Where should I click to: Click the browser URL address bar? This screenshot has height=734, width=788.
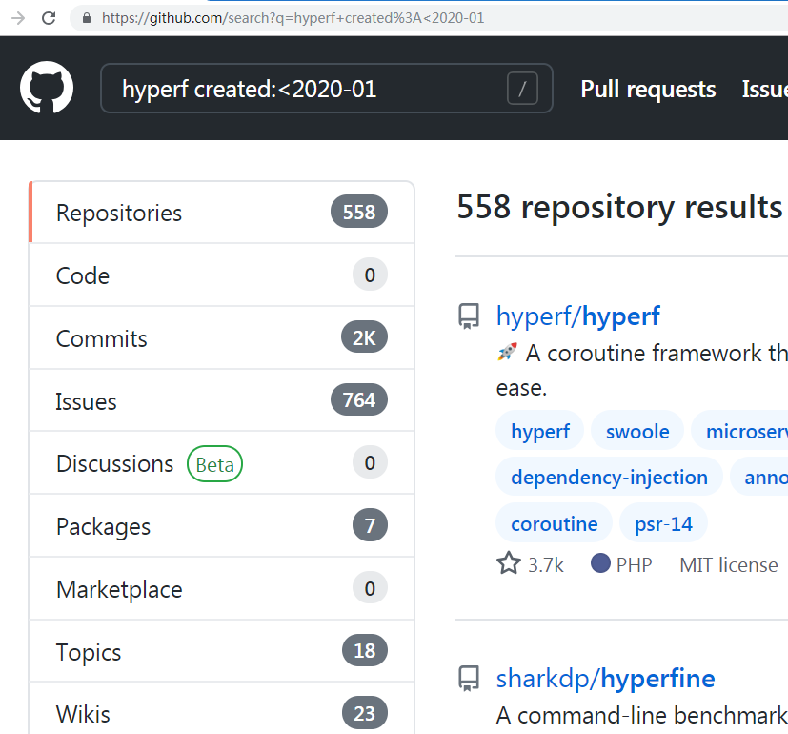(429, 18)
